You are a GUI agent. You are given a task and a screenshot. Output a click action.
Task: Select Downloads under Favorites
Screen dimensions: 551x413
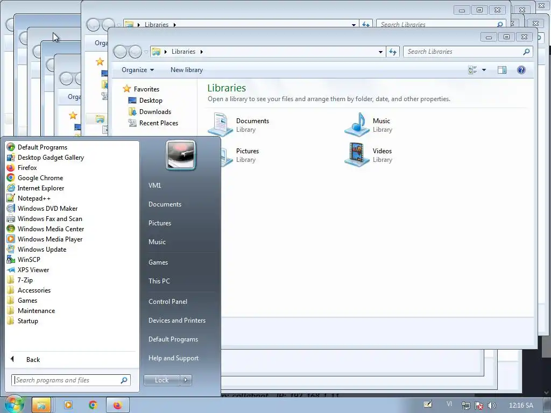pos(155,112)
